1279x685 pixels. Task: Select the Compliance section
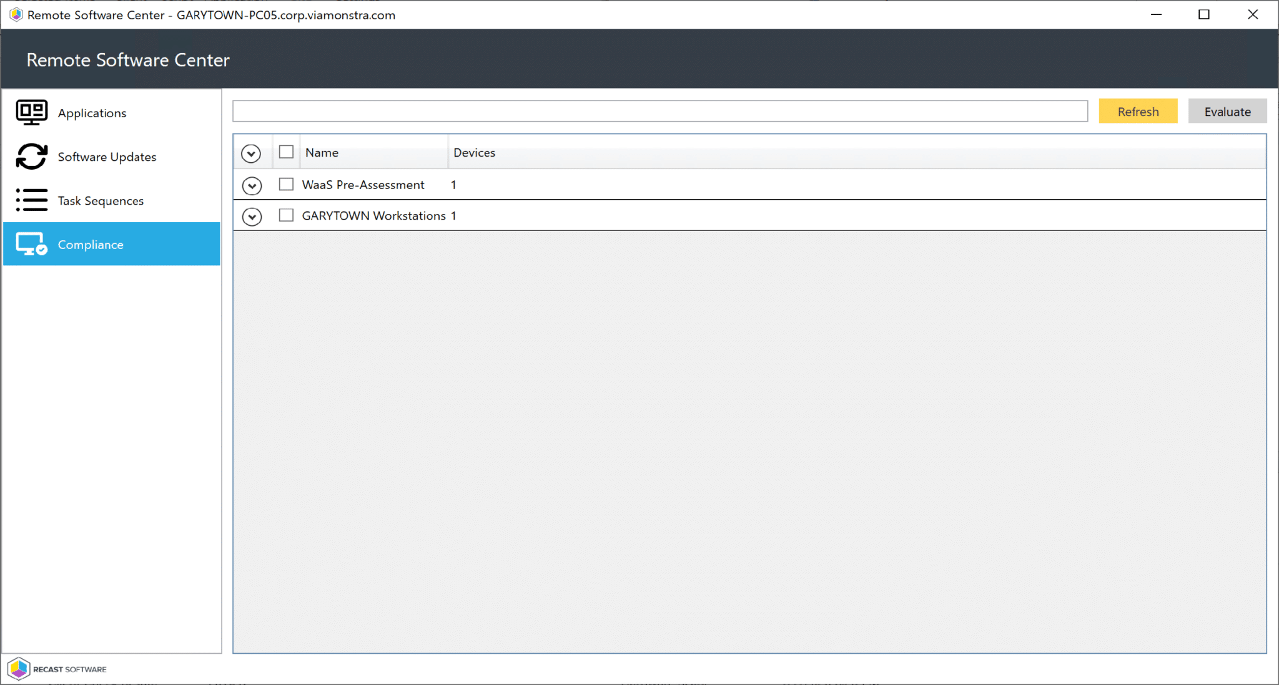[x=112, y=244]
